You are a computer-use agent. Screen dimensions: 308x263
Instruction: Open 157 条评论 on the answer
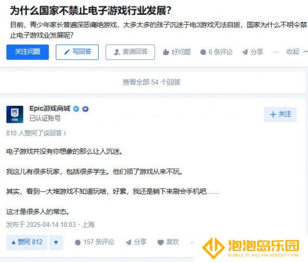coord(95,242)
